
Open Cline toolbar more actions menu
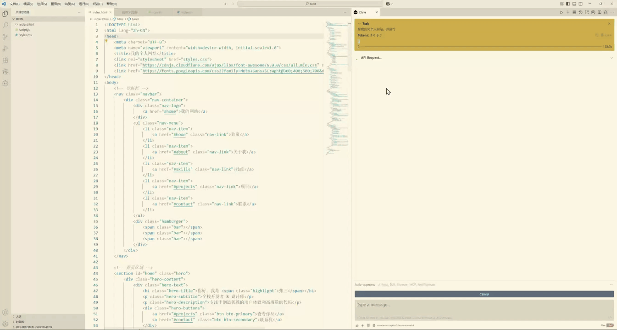tap(612, 12)
